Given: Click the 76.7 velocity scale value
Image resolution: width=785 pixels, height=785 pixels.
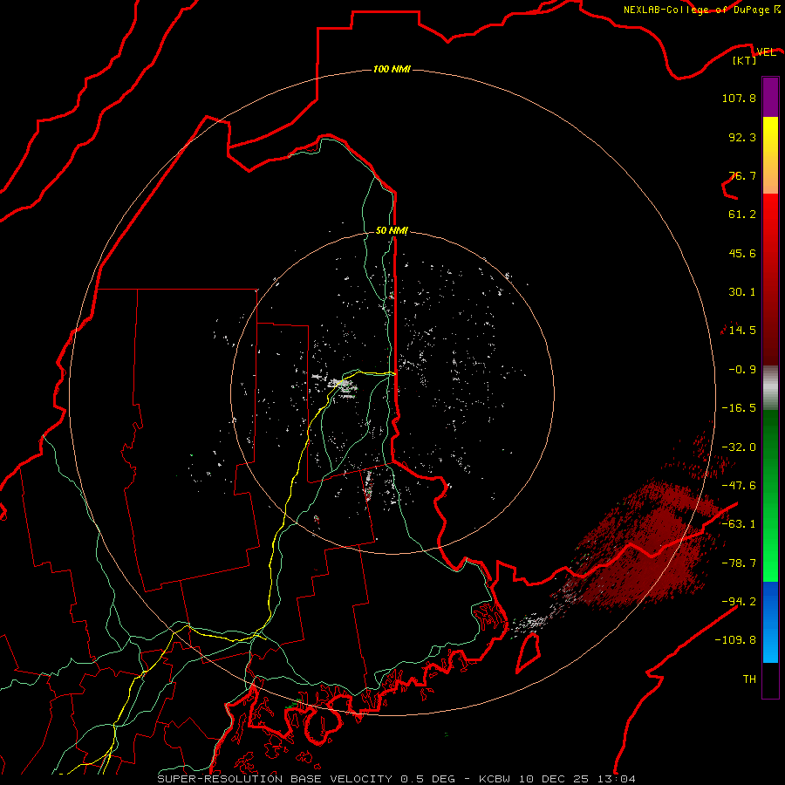Looking at the screenshot, I should click(742, 175).
